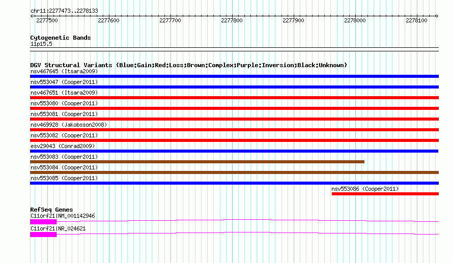
Task: Select the short red bar under nsv553086
Action: point(385,194)
